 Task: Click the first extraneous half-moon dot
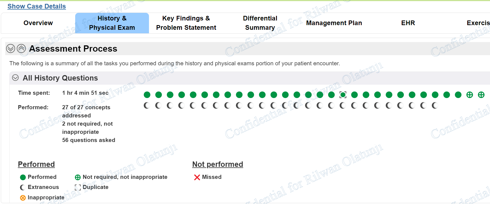click(147, 105)
